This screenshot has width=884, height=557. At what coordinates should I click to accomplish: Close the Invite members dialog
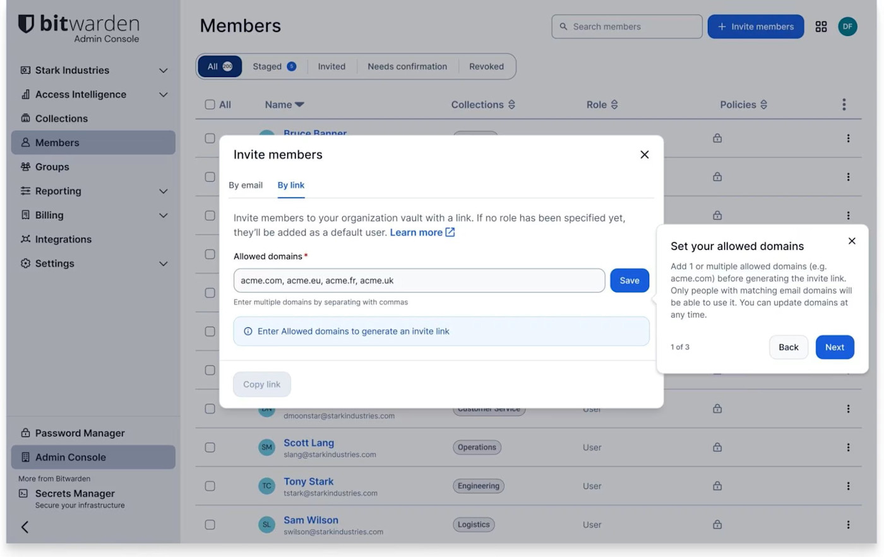tap(644, 155)
